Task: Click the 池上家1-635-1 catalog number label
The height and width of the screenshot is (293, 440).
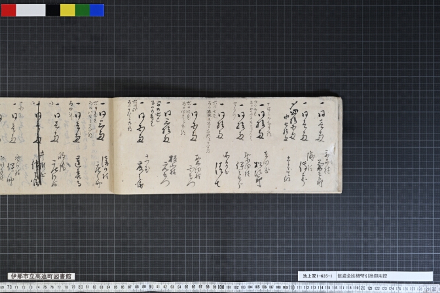Action: tap(317, 276)
